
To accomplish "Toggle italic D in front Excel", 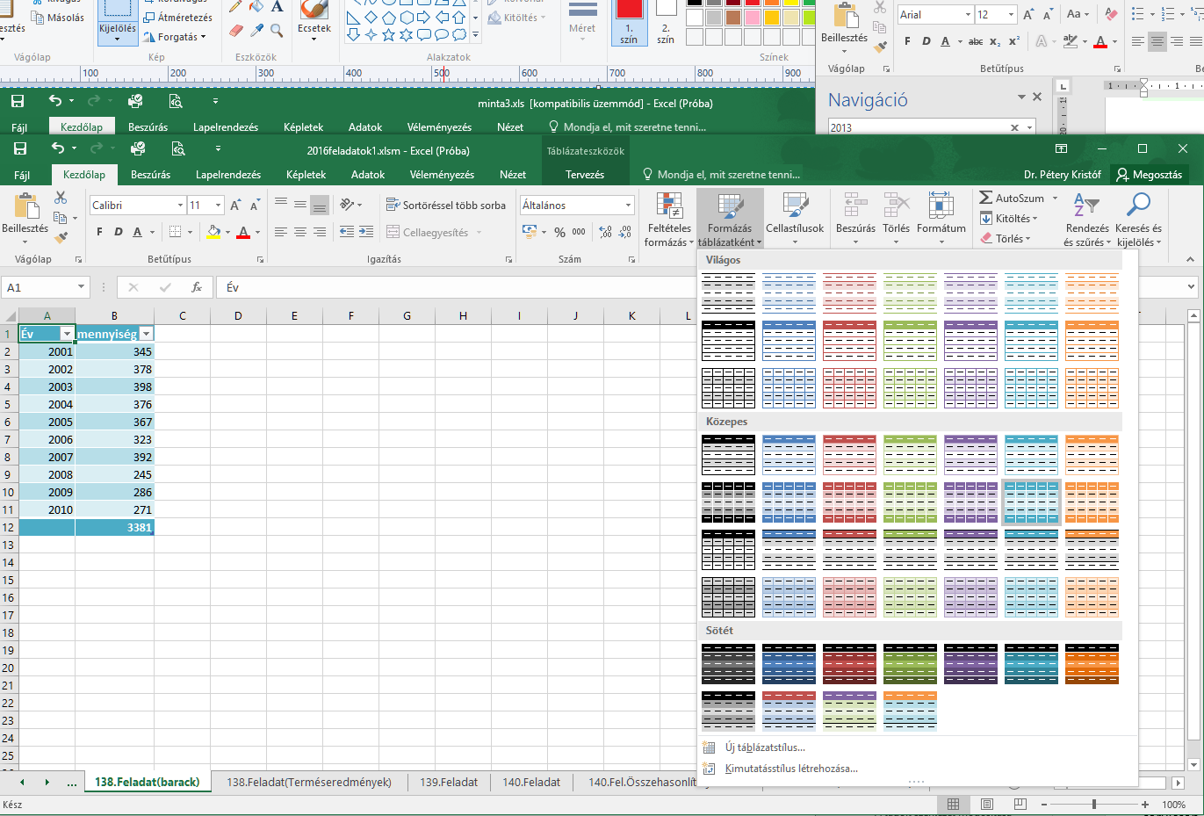I will point(119,232).
